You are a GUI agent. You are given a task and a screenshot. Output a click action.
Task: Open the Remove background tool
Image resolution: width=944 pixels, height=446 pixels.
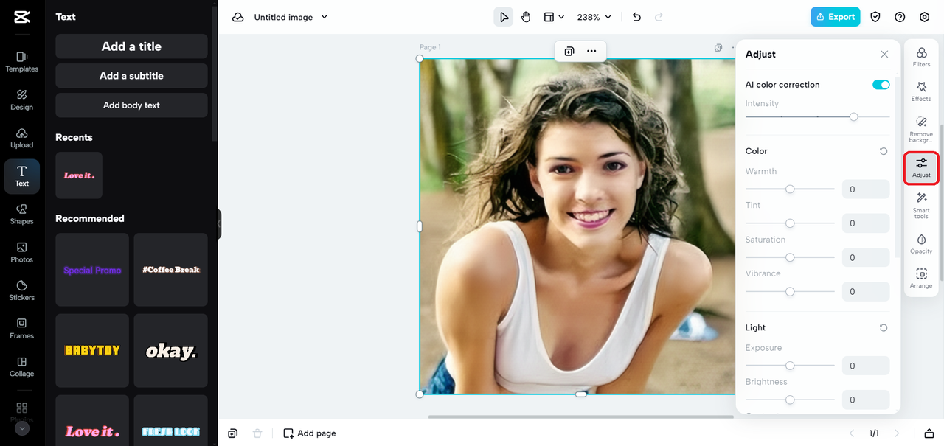pos(921,129)
